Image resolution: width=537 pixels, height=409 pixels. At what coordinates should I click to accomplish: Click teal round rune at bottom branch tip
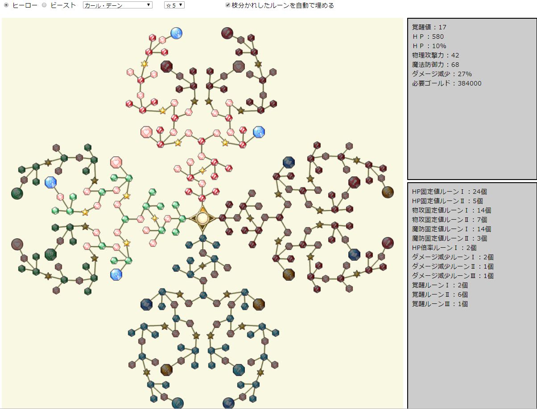[178, 403]
